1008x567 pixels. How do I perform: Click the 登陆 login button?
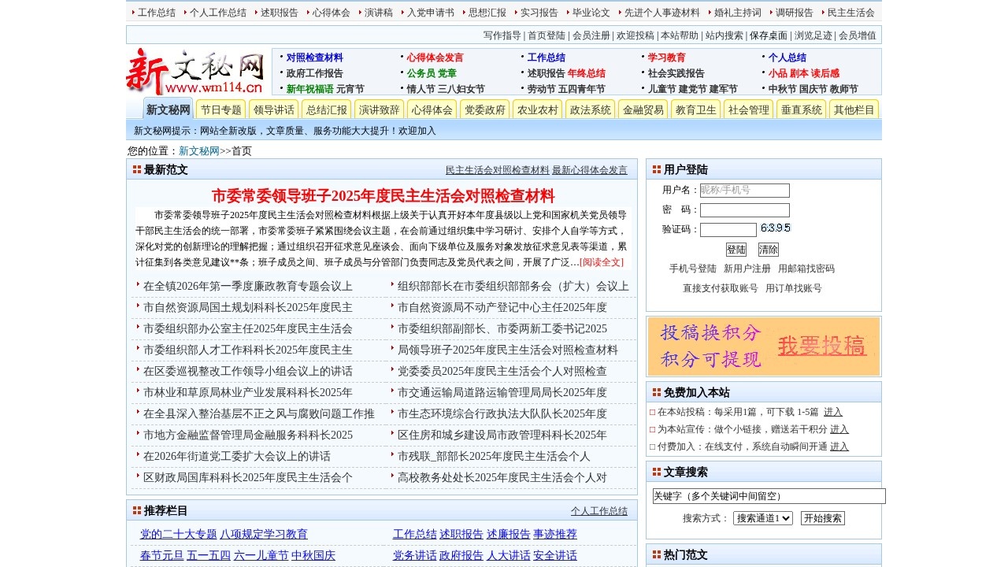736,249
